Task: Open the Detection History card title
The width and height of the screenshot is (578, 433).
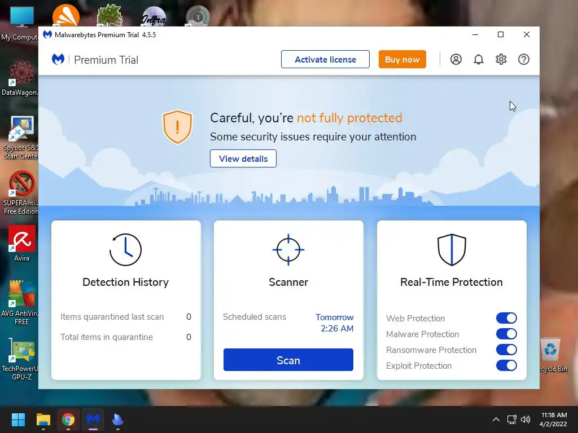Action: [125, 282]
